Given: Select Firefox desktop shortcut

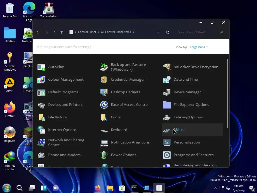Looking at the screenshot, I should click(10, 110).
